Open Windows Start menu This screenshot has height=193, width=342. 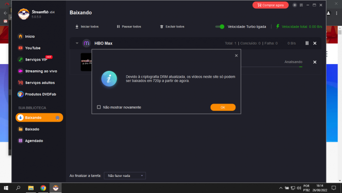[6, 188]
